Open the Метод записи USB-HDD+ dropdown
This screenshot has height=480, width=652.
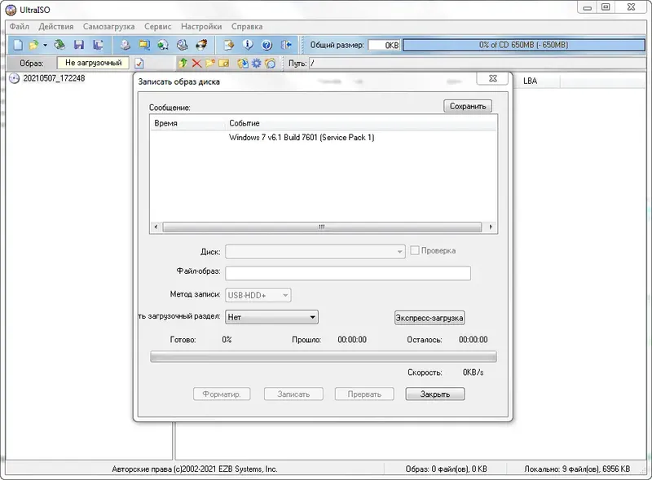pyautogui.click(x=258, y=295)
